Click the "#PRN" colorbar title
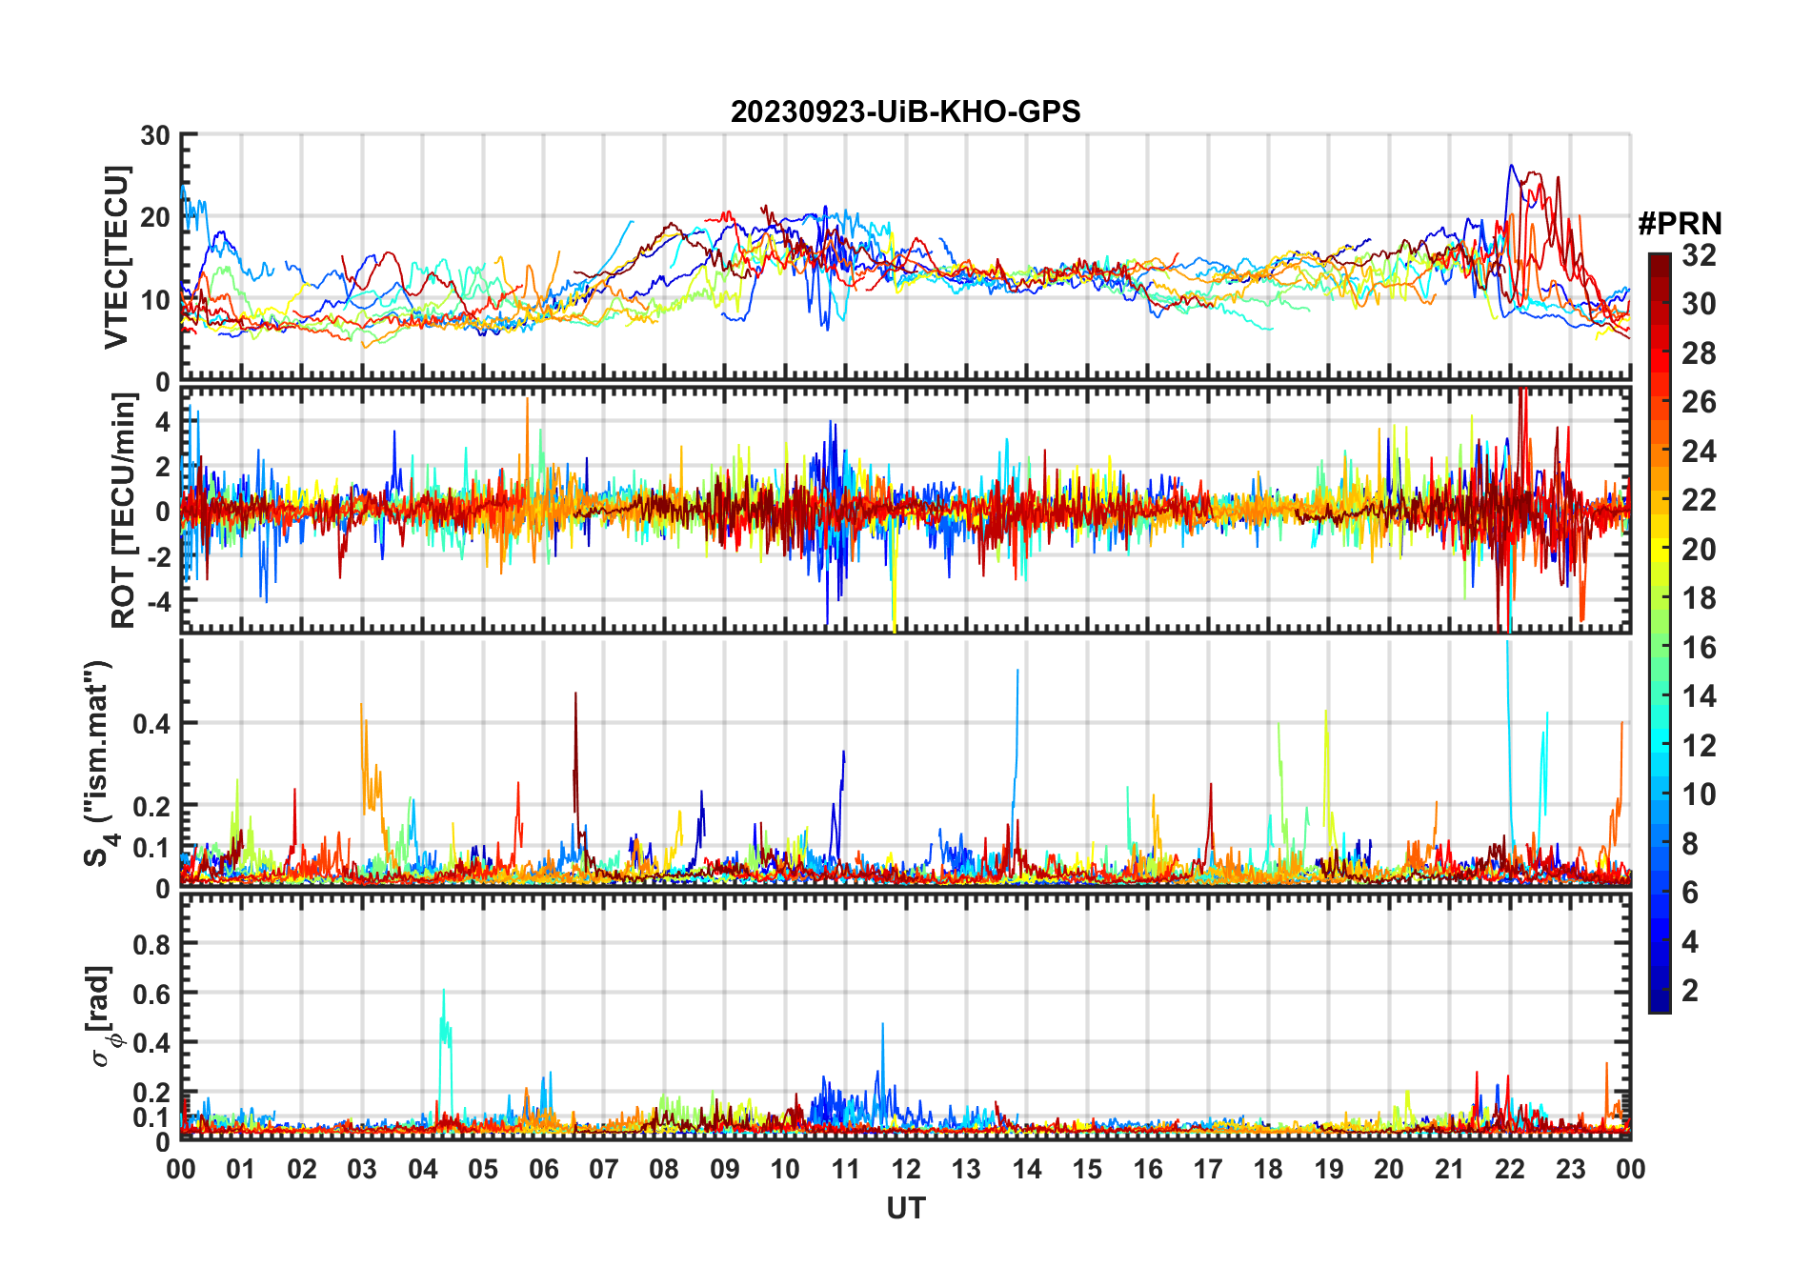The image size is (1812, 1267). tap(1680, 224)
